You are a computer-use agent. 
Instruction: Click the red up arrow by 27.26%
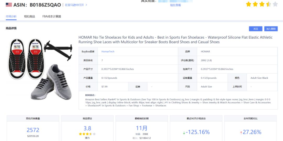coord(241,133)
